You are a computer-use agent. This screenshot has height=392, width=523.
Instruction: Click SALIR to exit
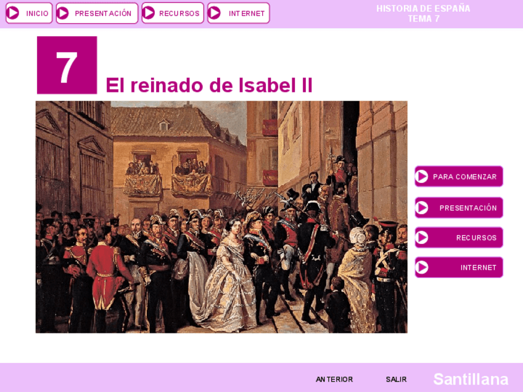click(x=396, y=379)
